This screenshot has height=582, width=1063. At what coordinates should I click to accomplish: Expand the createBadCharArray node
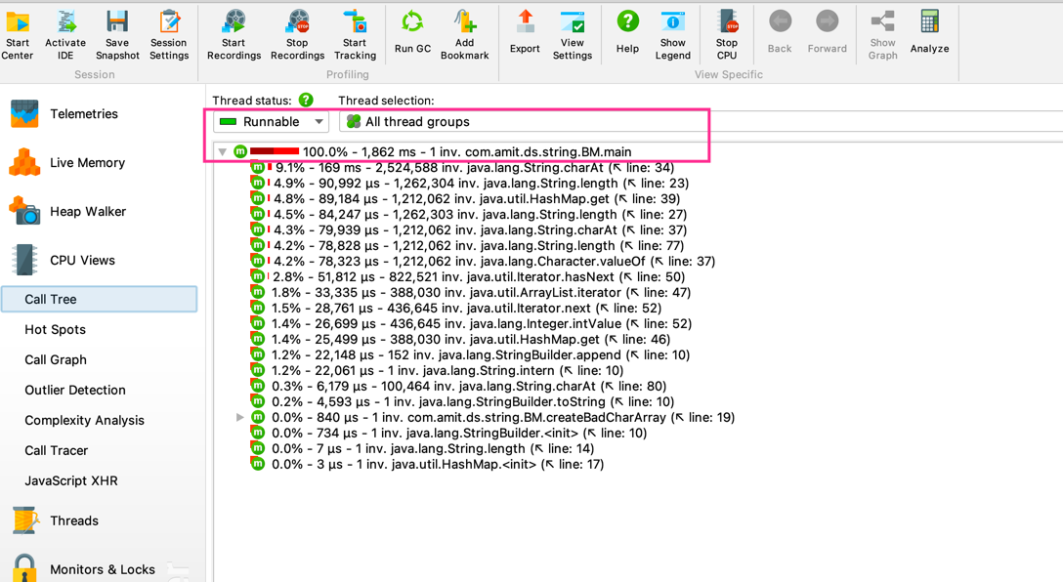tap(240, 417)
